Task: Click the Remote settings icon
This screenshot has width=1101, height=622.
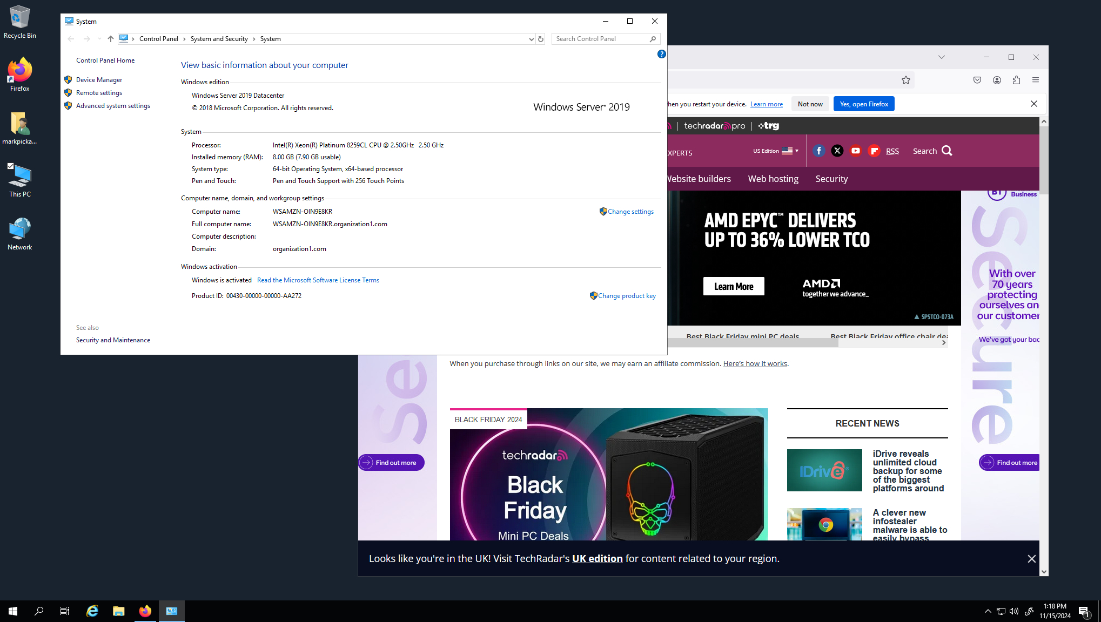Action: point(69,92)
